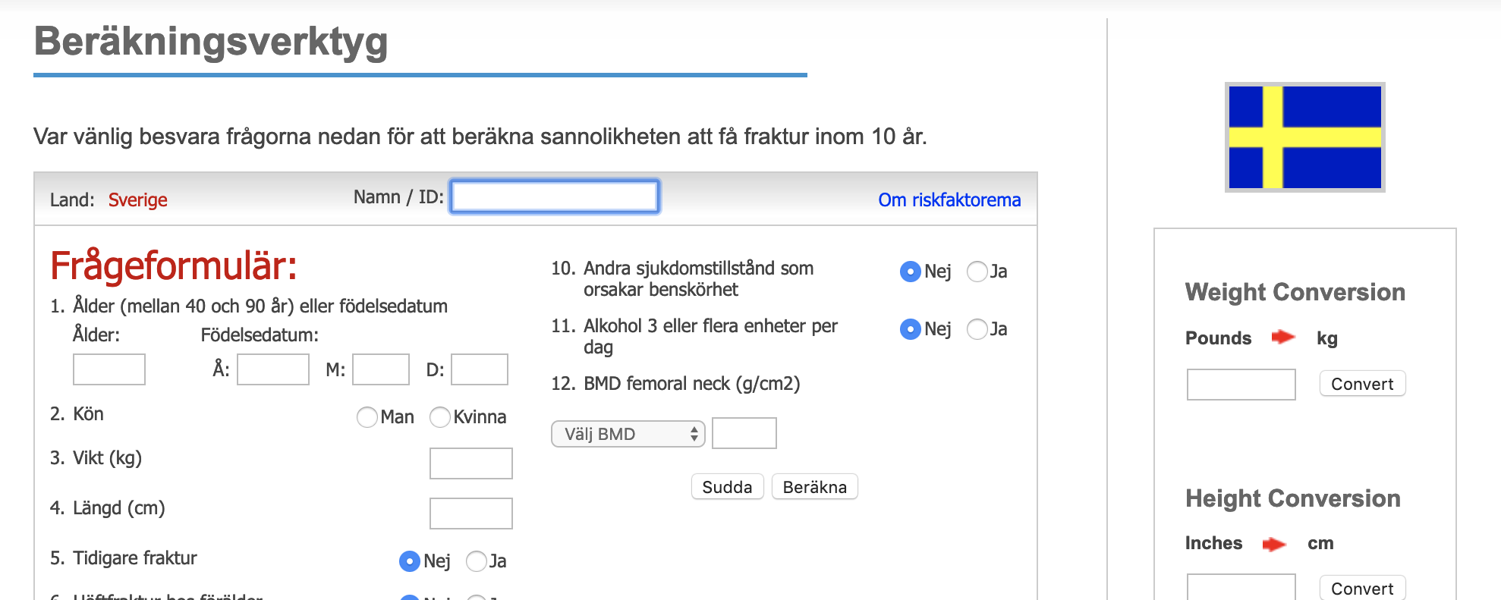Screen dimensions: 1501x600
Task: Click the Ålder input field
Action: point(109,369)
